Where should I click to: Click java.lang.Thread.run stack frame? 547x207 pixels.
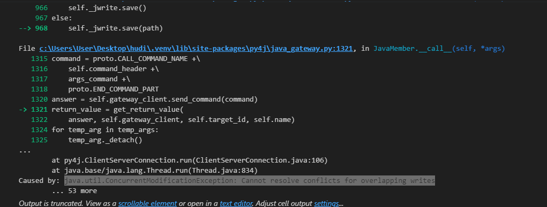(x=154, y=171)
